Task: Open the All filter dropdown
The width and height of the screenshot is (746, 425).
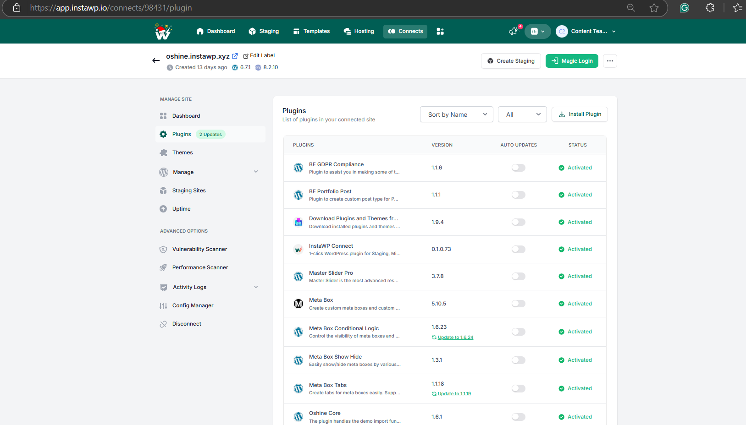Action: [522, 114]
